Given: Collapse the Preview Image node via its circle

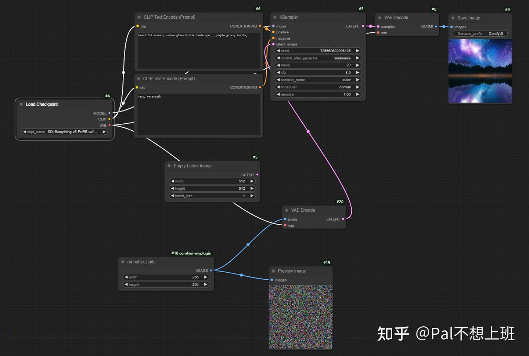Looking at the screenshot, I should tap(273, 271).
